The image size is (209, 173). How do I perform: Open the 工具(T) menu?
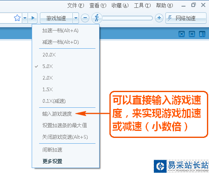tap(142, 6)
